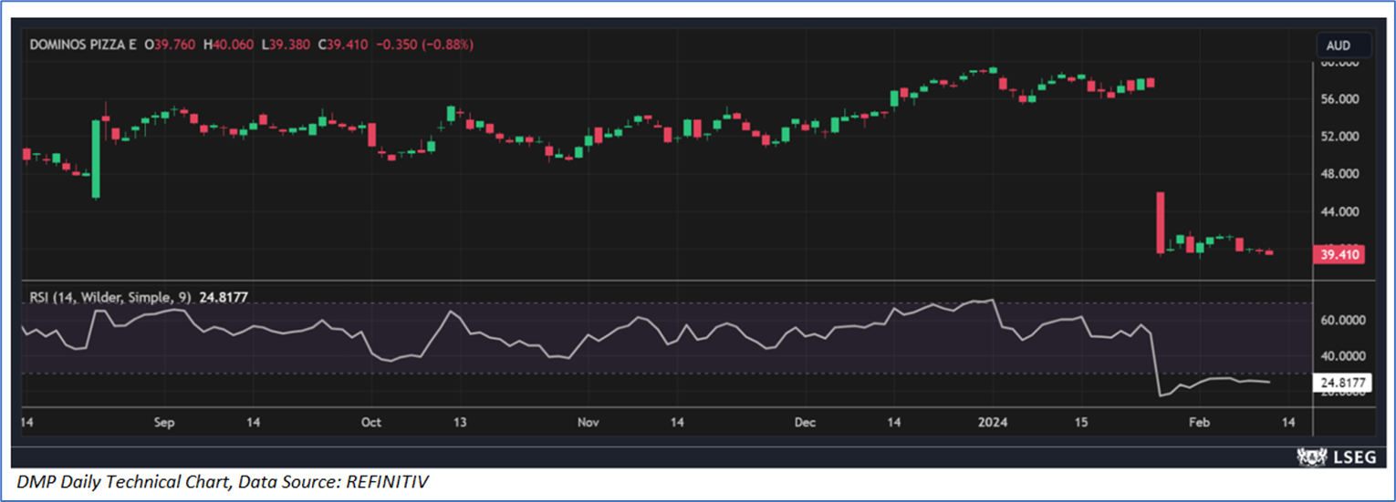Click the Feb date axis label
1396x502 pixels.
pyautogui.click(x=1202, y=423)
